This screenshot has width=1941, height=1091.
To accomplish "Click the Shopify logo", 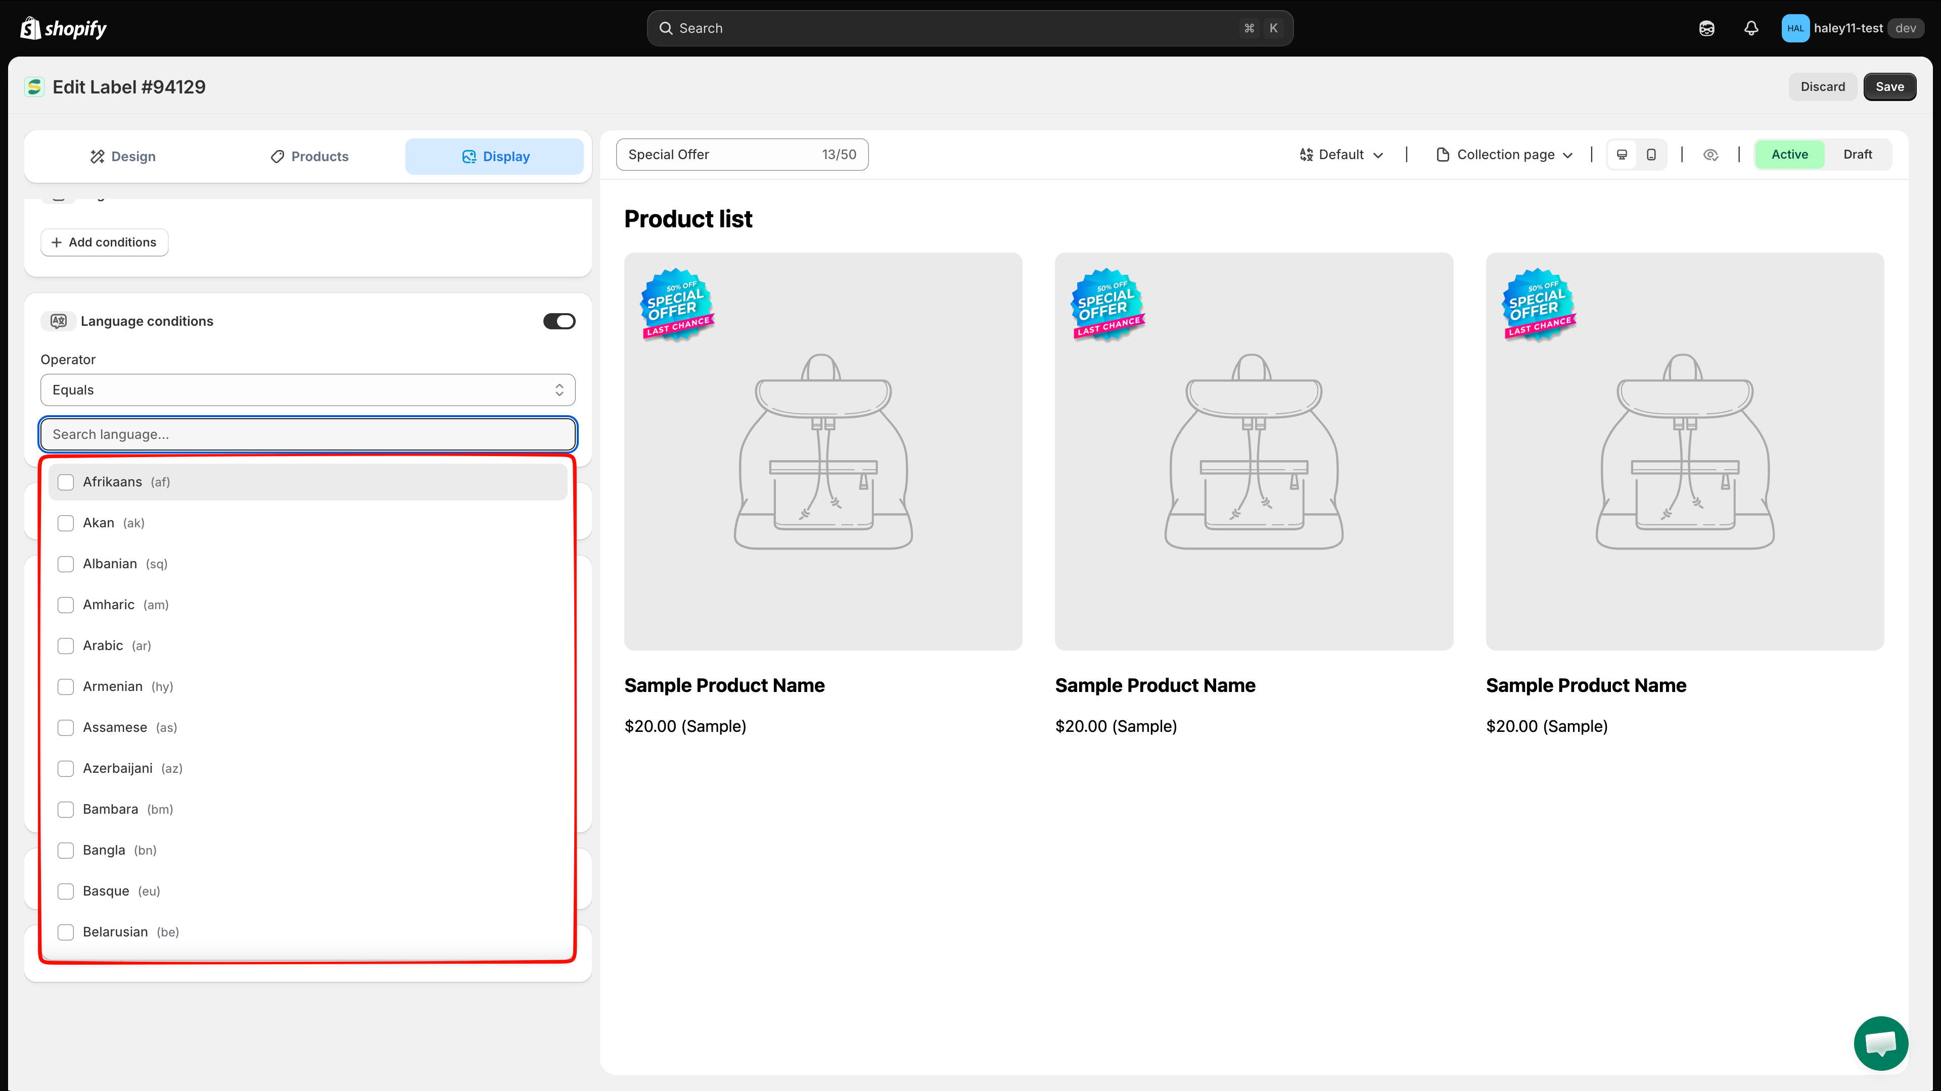I will coord(63,29).
